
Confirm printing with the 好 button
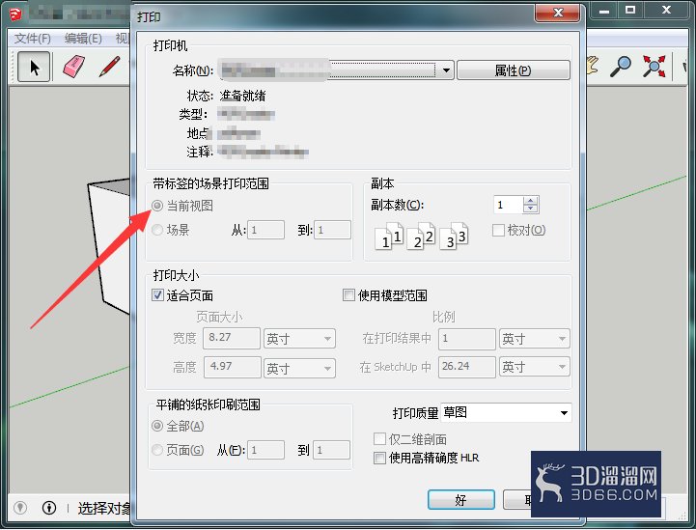pos(461,500)
